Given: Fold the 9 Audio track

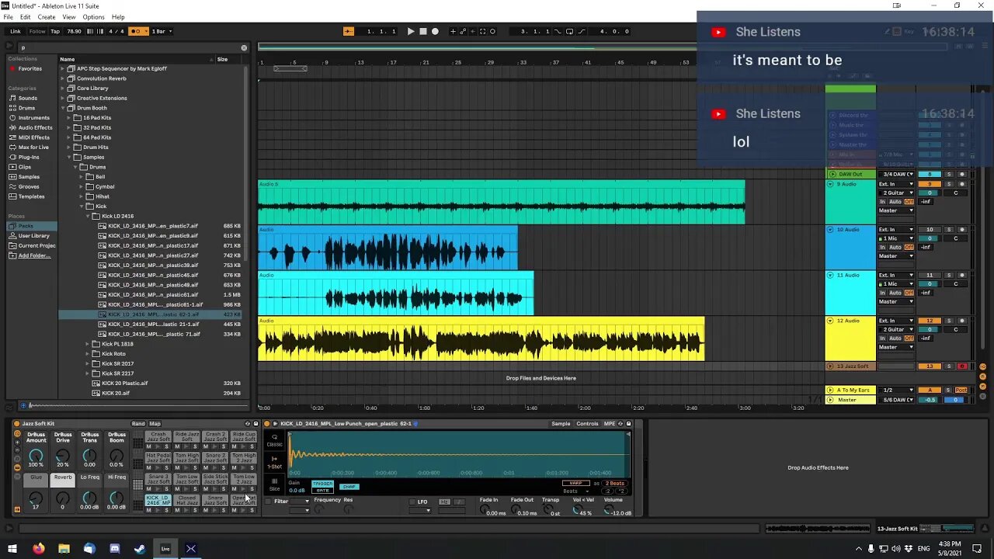Looking at the screenshot, I should (831, 184).
